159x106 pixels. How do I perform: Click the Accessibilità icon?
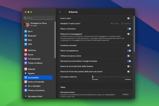[26, 78]
